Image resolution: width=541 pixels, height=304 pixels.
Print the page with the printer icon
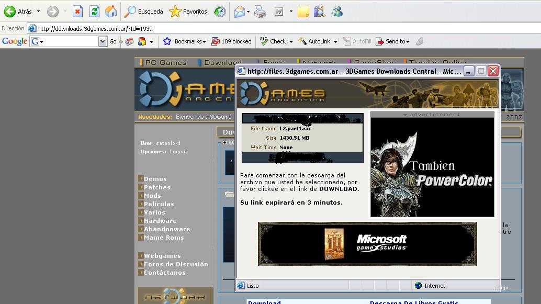tap(260, 12)
